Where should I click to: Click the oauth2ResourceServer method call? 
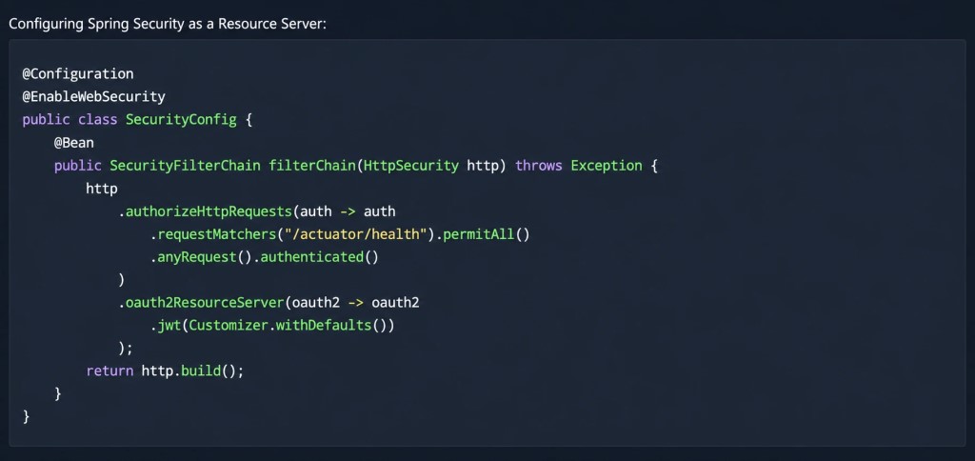coord(206,303)
